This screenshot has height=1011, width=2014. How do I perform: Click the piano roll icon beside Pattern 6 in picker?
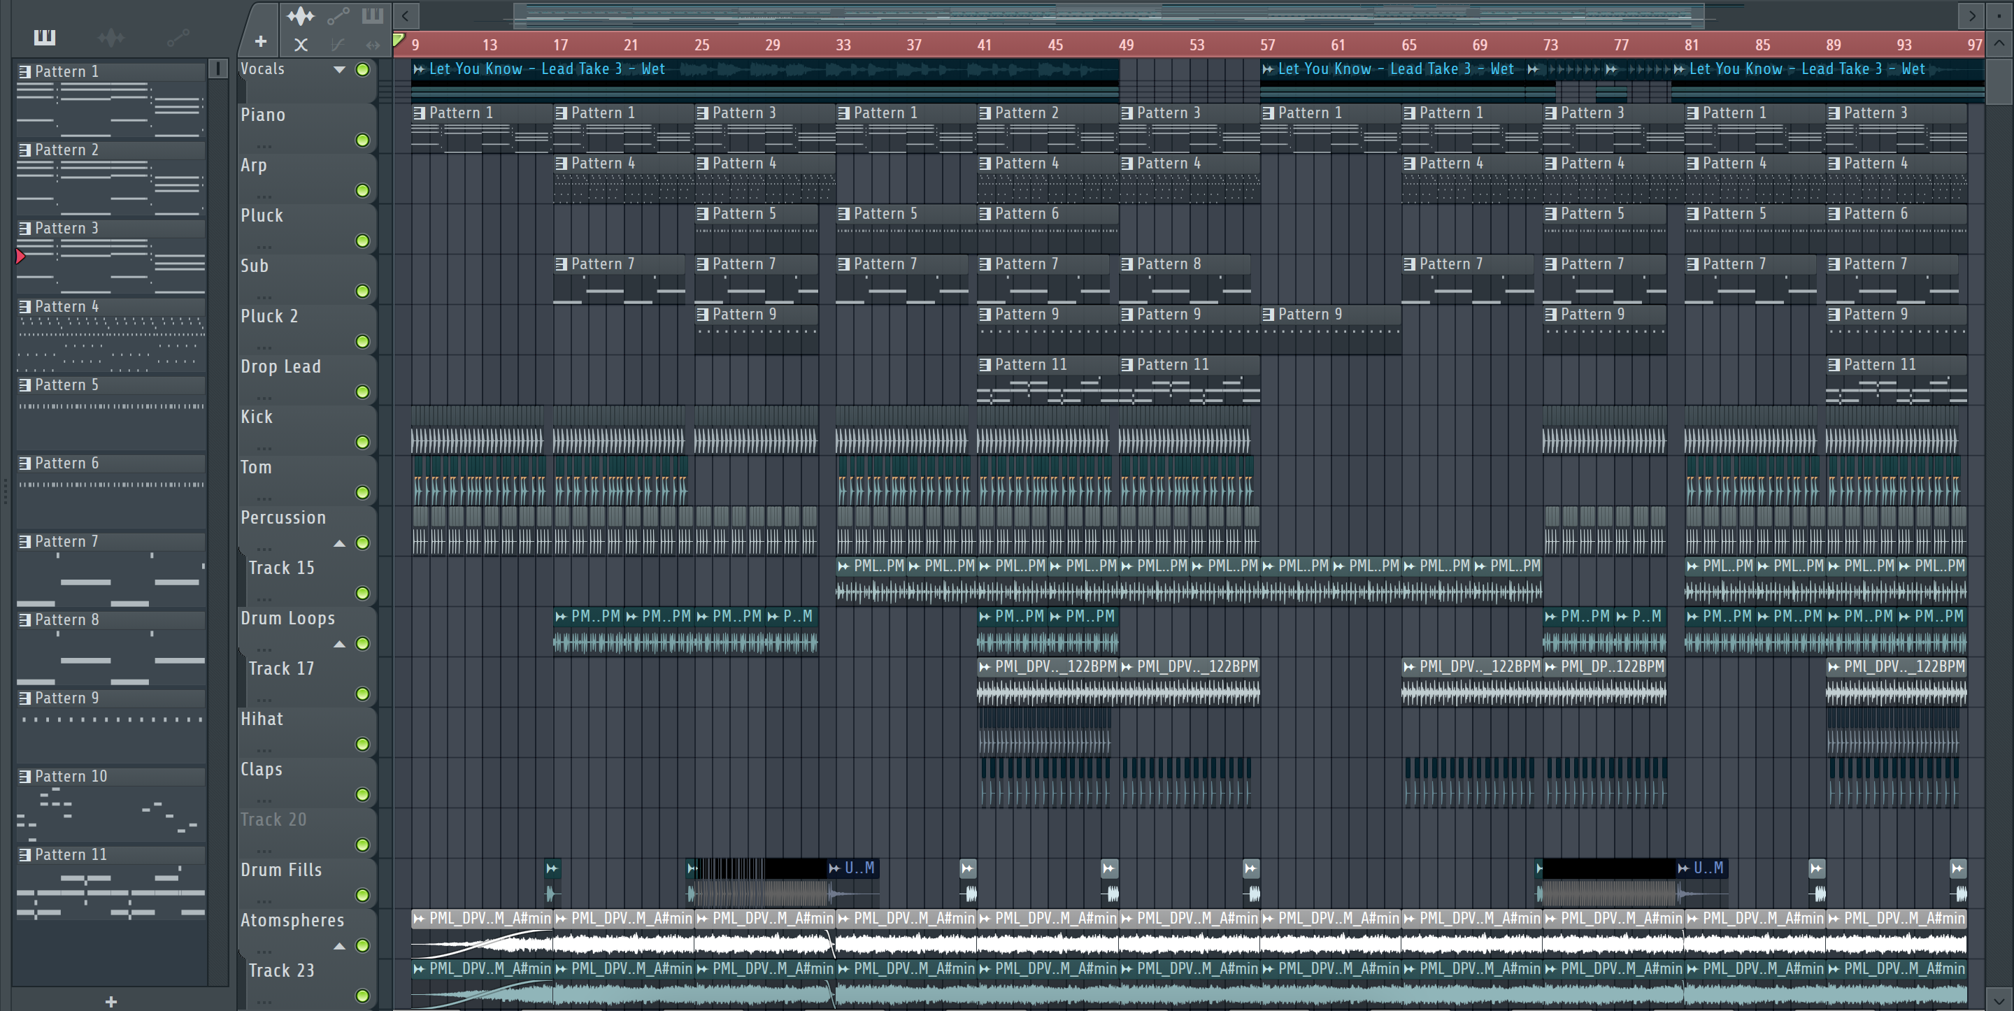pos(25,464)
